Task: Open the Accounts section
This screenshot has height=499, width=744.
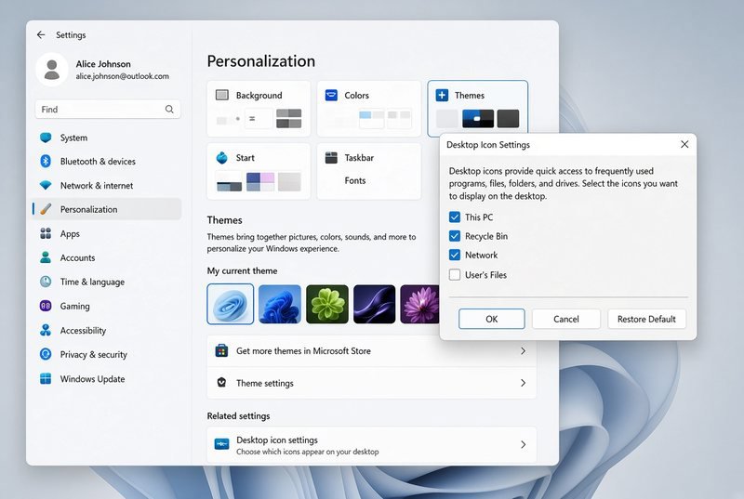Action: [x=107, y=257]
